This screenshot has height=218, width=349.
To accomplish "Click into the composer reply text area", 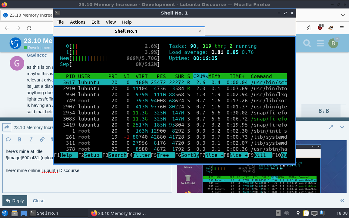I will pos(87,169).
